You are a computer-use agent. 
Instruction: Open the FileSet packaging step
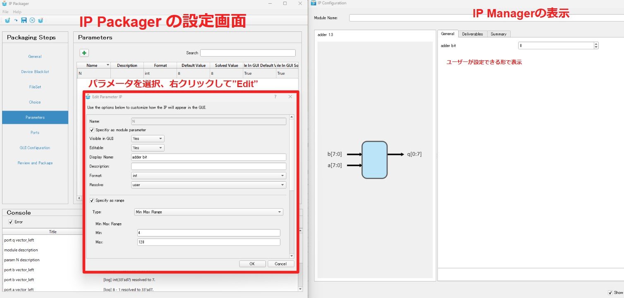[35, 87]
